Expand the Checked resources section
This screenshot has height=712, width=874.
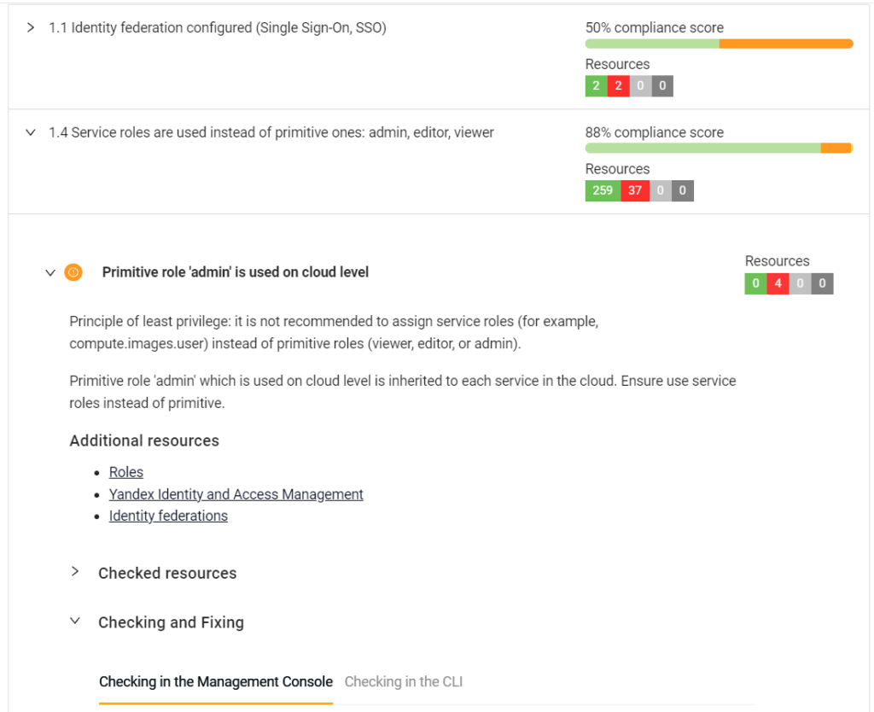(x=75, y=572)
